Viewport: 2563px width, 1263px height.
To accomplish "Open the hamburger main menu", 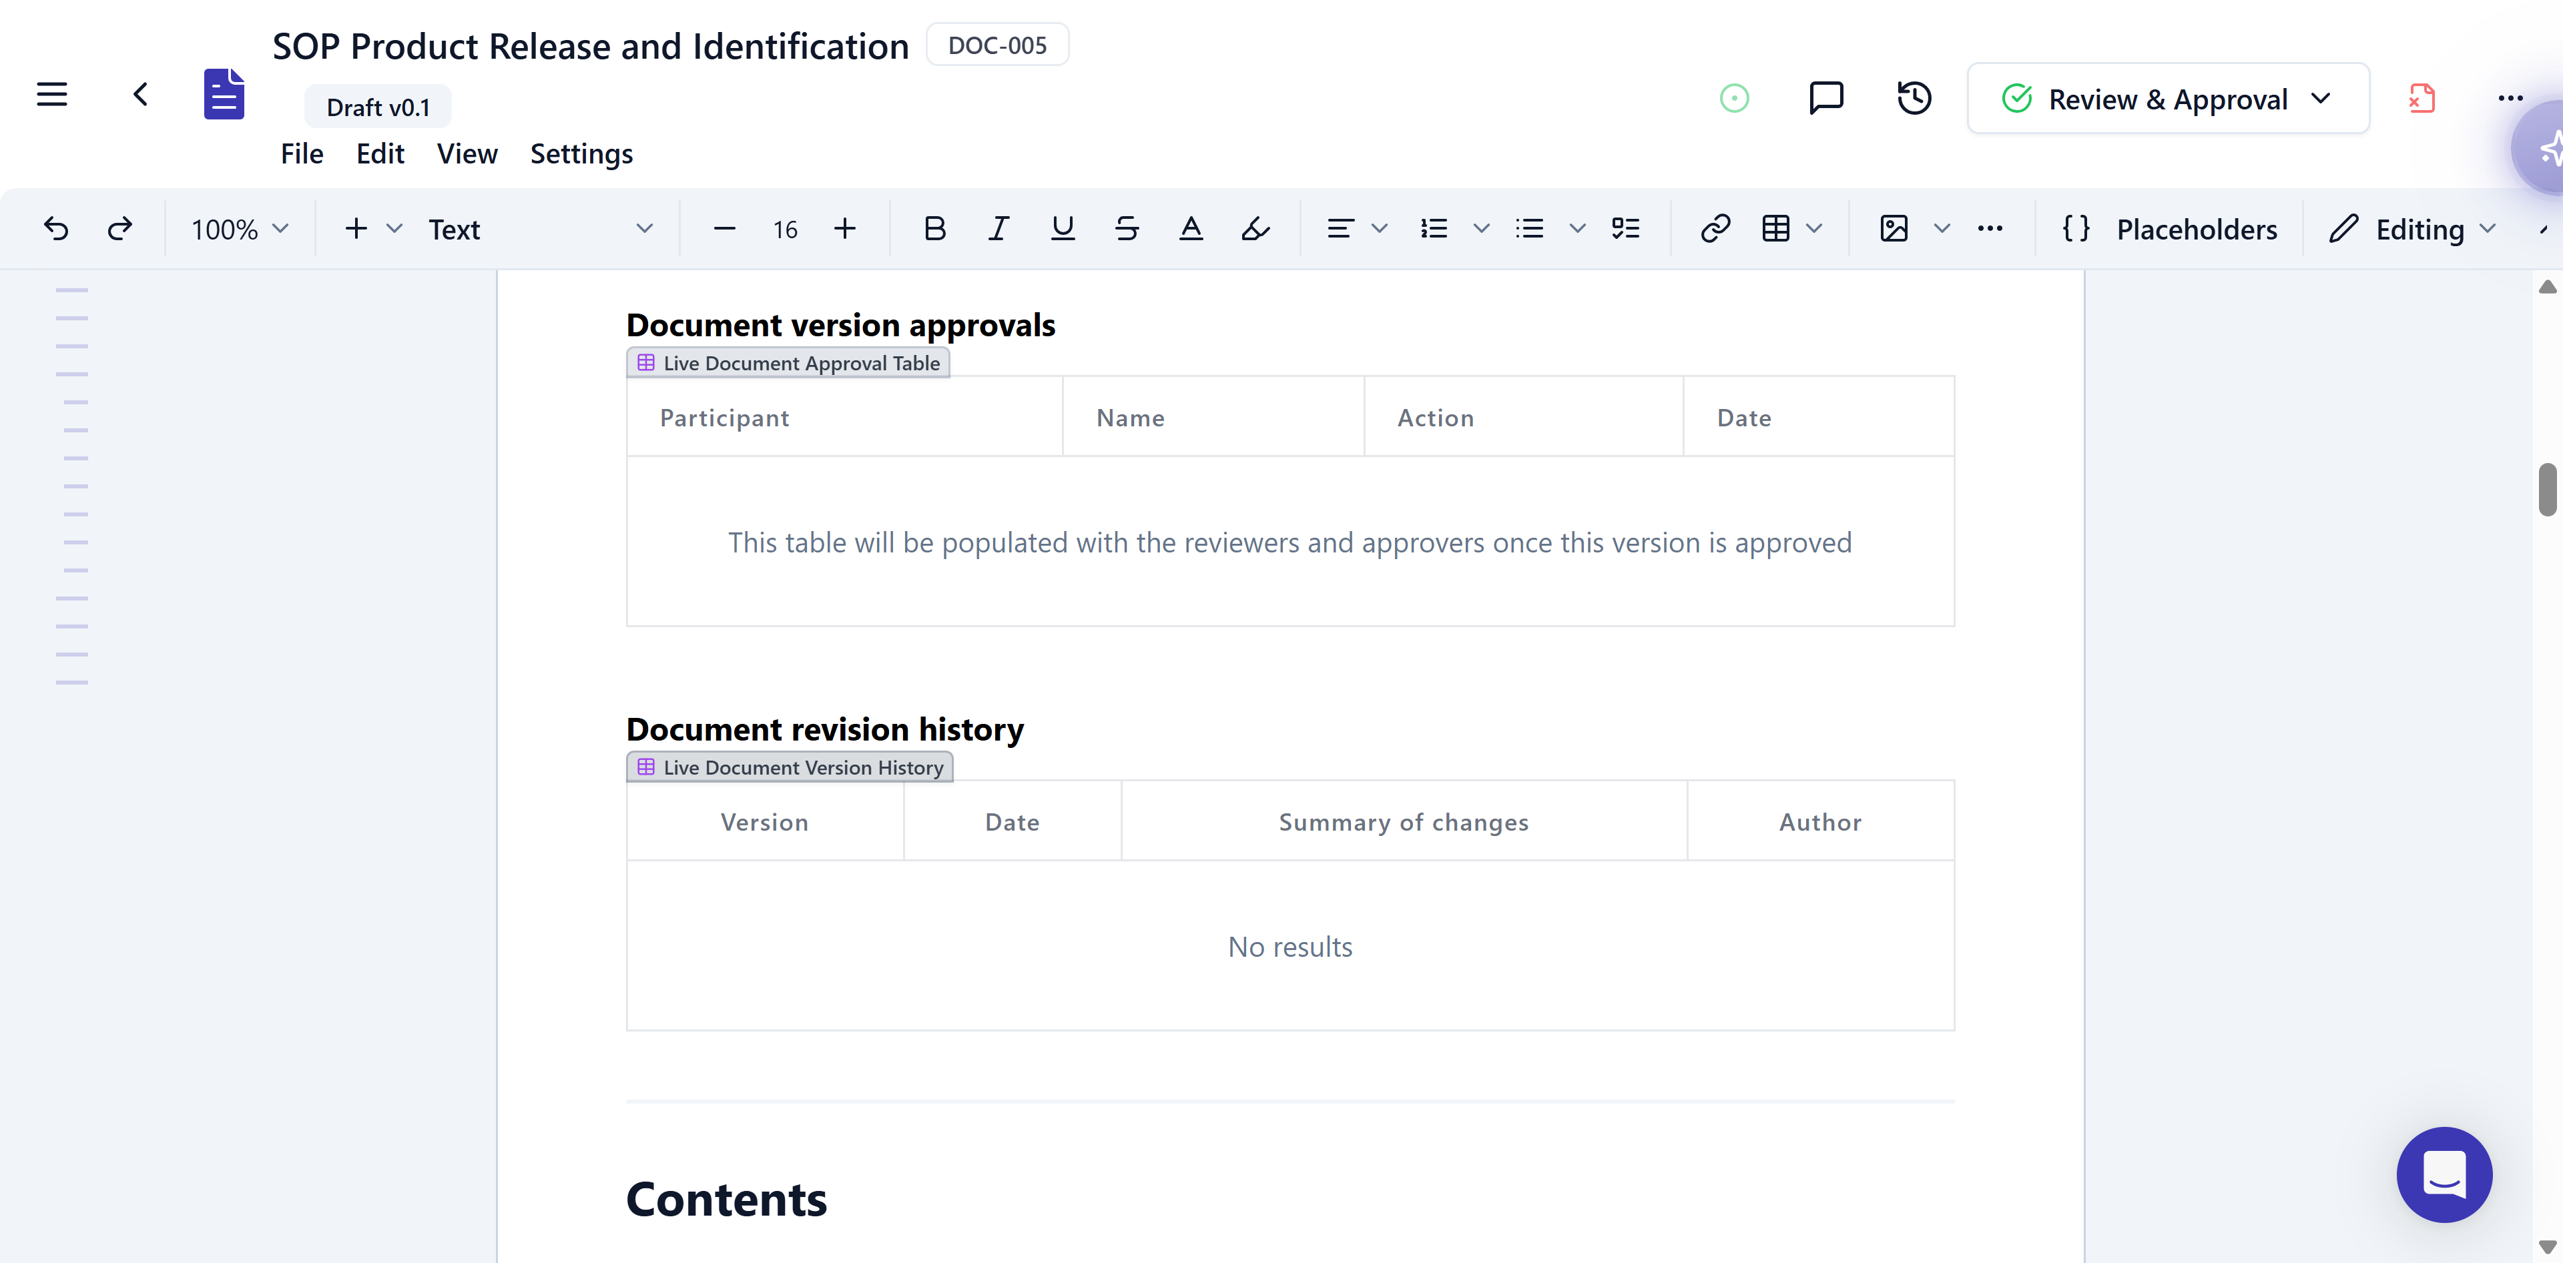I will coord(52,95).
